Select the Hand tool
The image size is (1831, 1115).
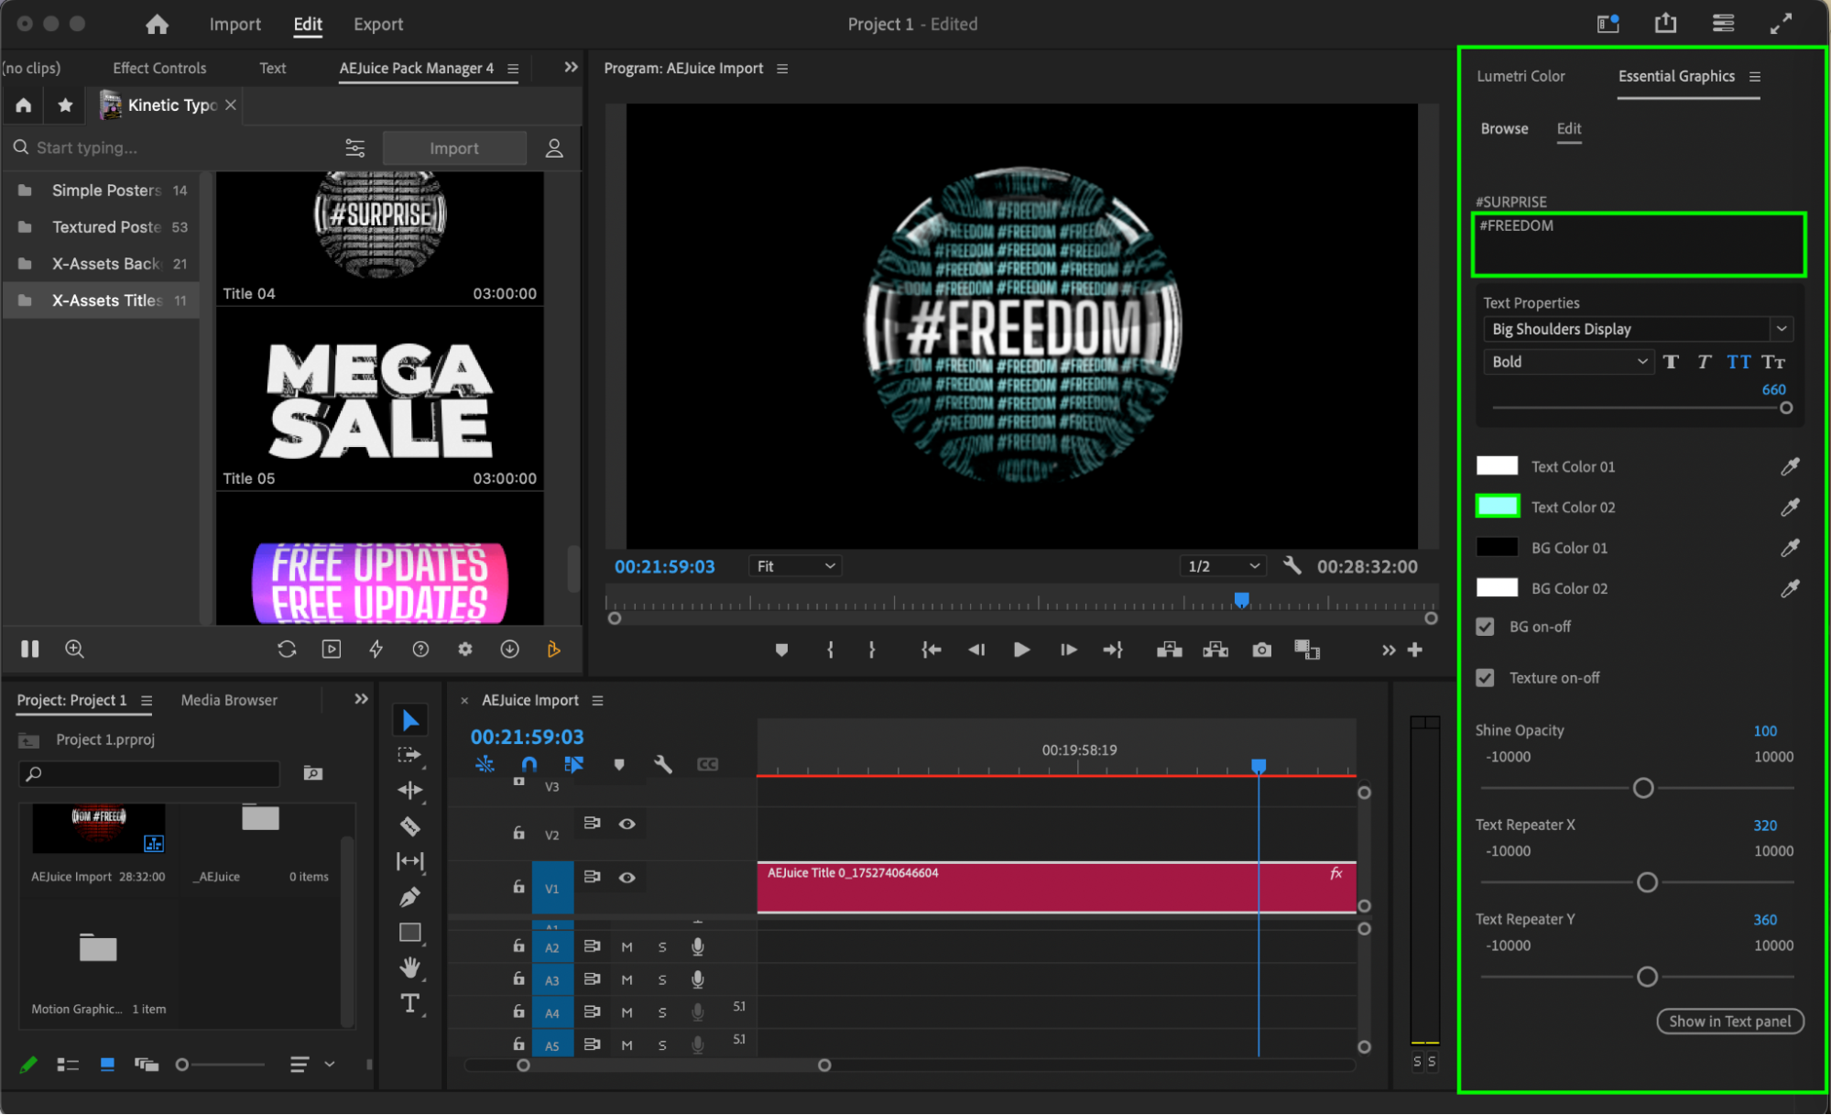pyautogui.click(x=409, y=967)
